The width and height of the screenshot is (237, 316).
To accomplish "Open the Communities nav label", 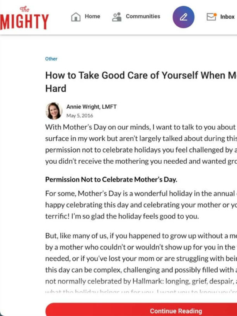I will 143,16.
